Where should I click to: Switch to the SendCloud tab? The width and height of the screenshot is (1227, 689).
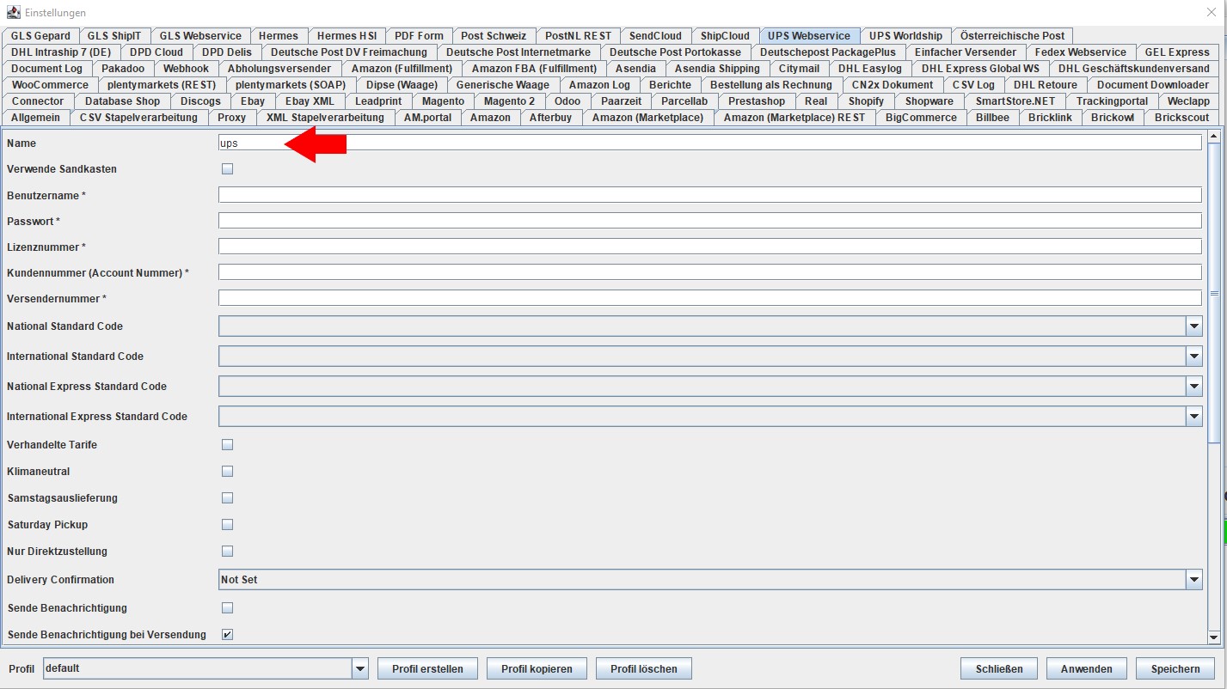(x=655, y=36)
